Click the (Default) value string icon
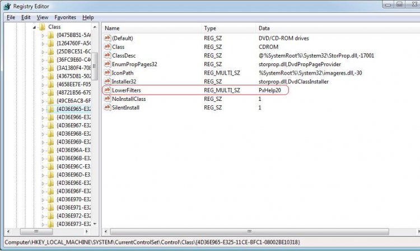The width and height of the screenshot is (420, 251). click(x=108, y=38)
